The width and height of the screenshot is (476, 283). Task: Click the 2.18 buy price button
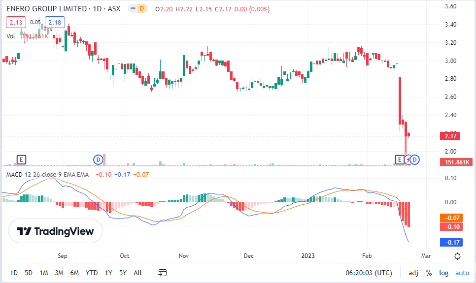pos(55,22)
